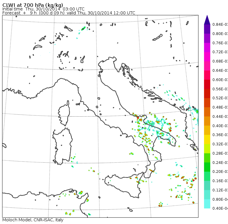Pick the colorbar segment between 0.72E-03 and 0.76E-03
Screen dimensions: 228x224
(207, 48)
